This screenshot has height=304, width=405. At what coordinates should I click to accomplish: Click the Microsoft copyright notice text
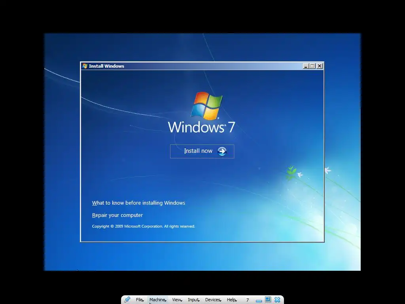click(x=143, y=226)
